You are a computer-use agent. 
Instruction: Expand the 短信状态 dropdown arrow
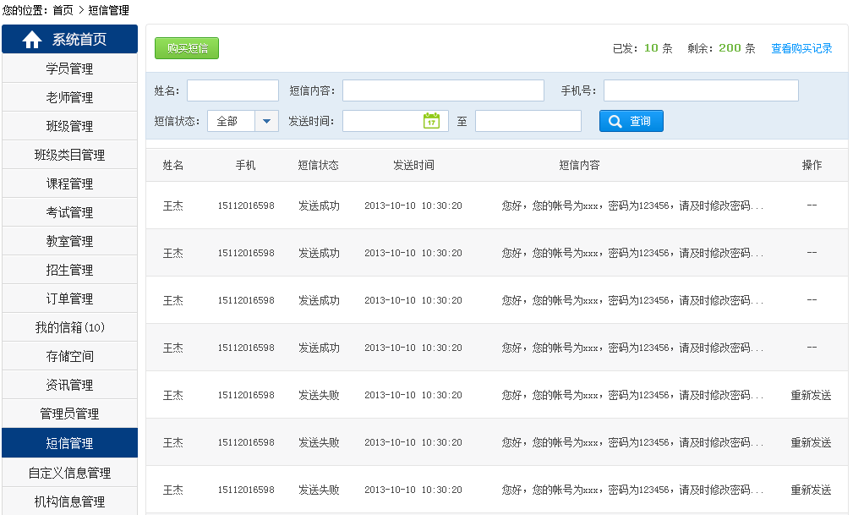266,121
